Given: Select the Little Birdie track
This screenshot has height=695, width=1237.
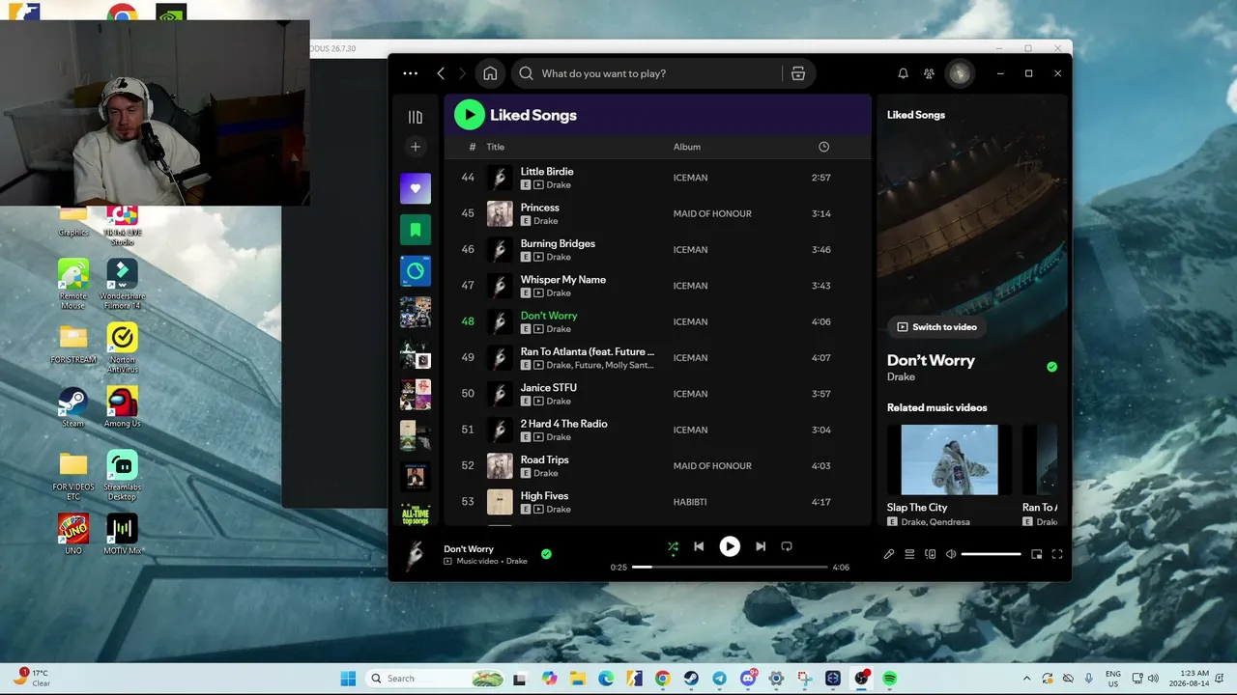Looking at the screenshot, I should point(657,178).
